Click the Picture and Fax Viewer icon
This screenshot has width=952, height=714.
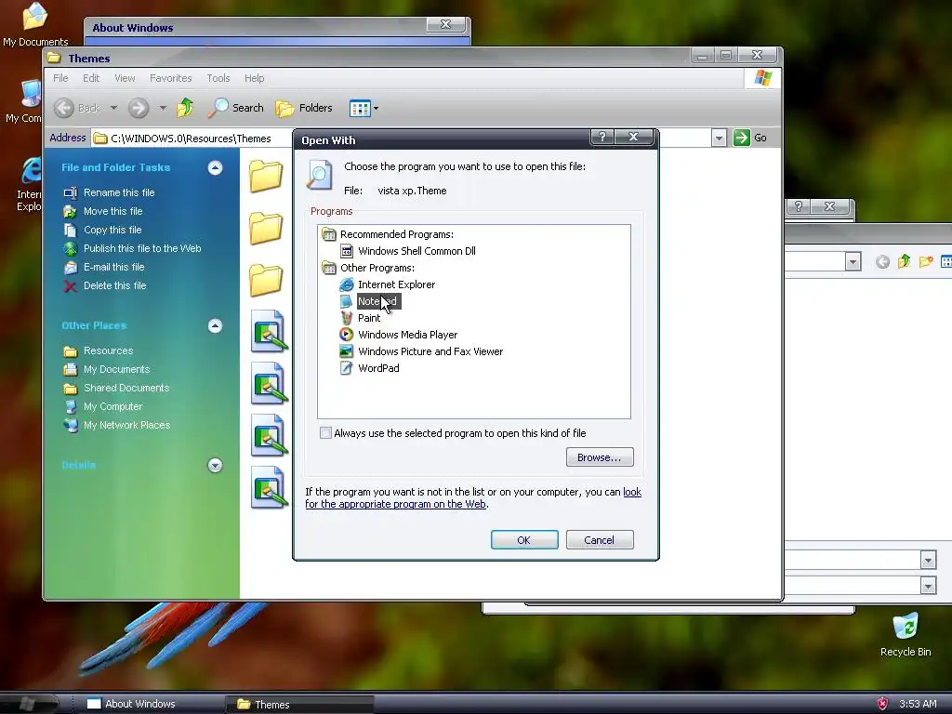(x=346, y=350)
